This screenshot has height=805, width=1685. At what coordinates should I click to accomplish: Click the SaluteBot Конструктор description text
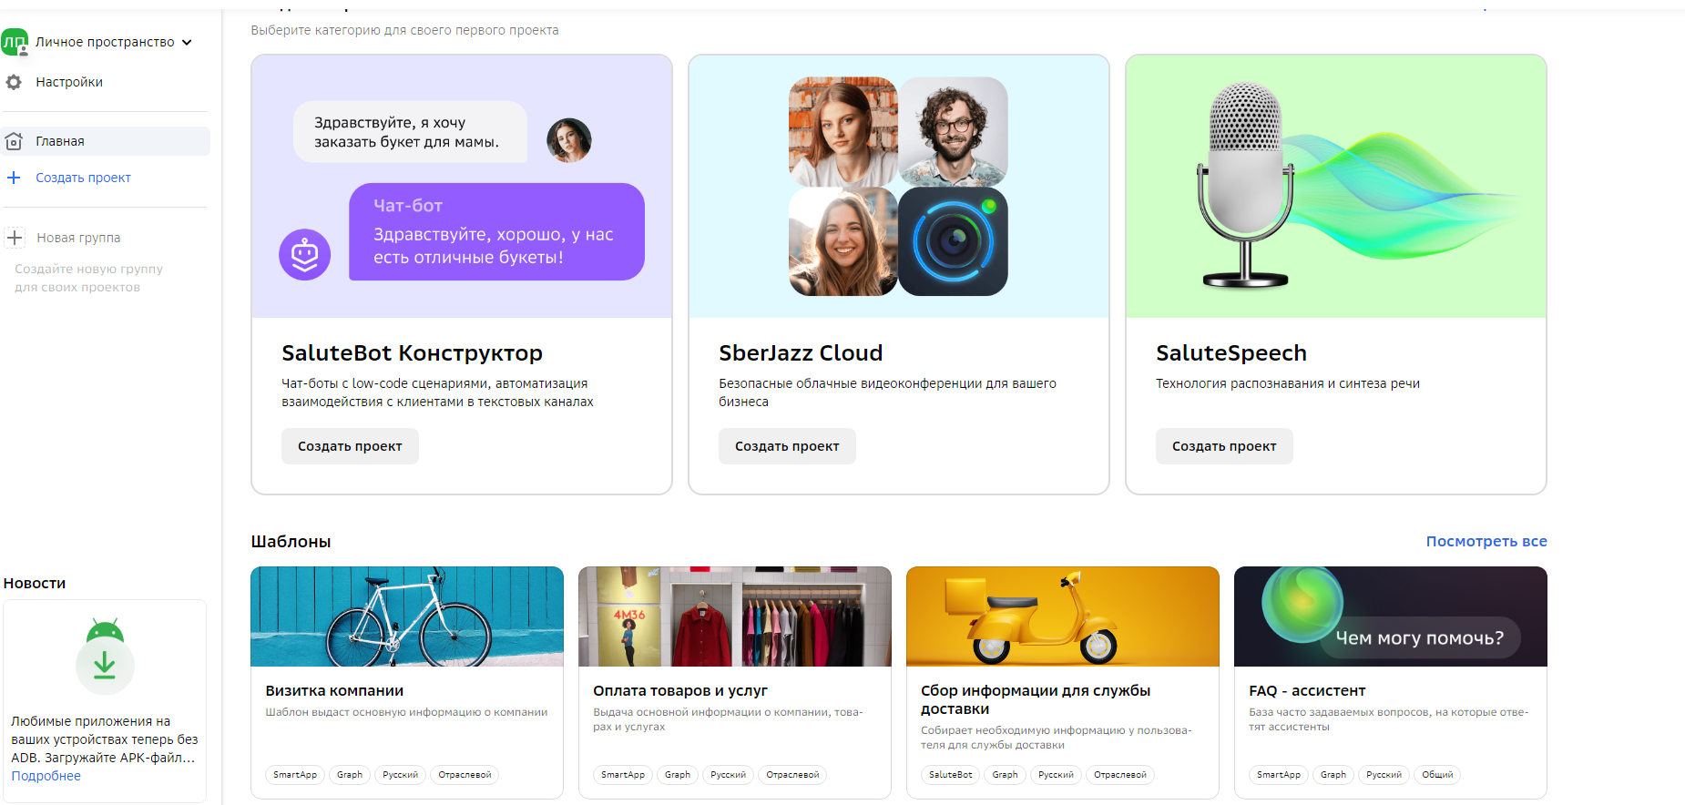[x=437, y=392]
